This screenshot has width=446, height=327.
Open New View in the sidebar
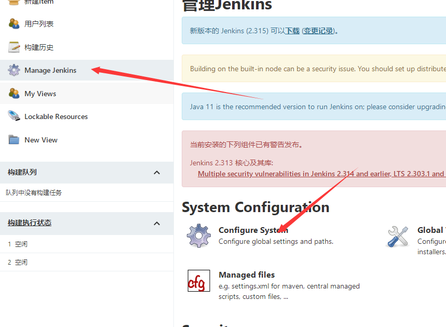pyautogui.click(x=41, y=140)
